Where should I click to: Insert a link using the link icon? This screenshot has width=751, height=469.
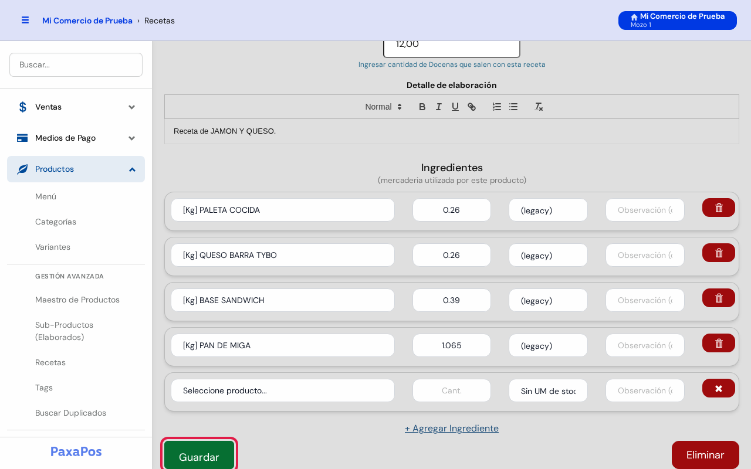click(x=471, y=107)
